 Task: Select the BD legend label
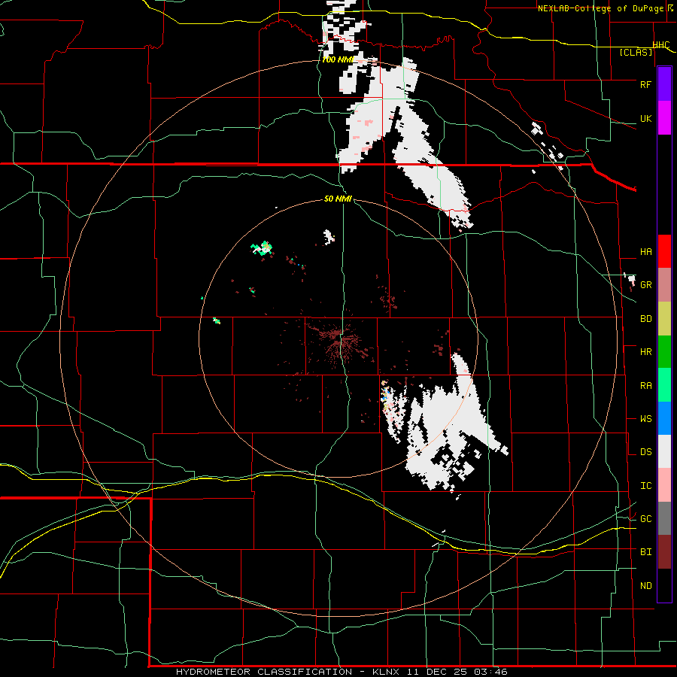tap(645, 319)
